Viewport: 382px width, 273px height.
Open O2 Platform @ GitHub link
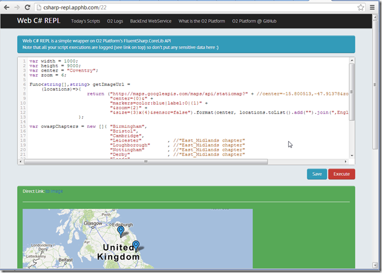(254, 21)
